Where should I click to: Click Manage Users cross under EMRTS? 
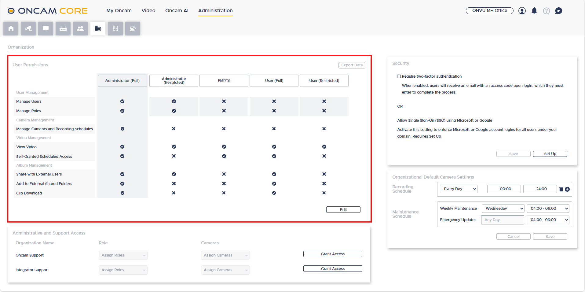[224, 101]
